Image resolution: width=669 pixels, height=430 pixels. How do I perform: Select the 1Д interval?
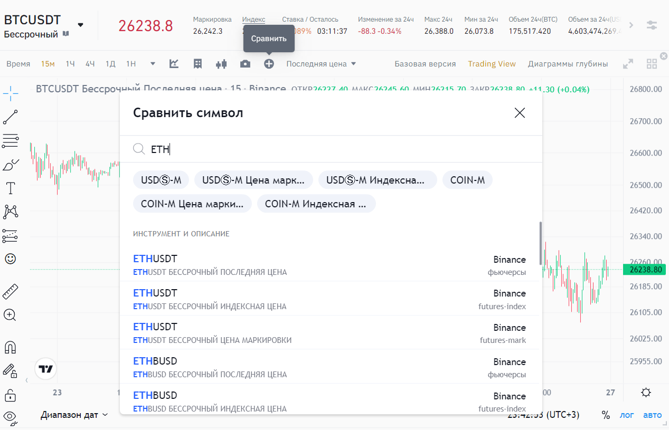click(110, 64)
